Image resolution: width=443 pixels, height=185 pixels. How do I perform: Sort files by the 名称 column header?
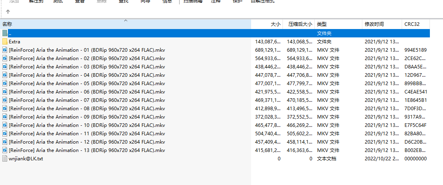pos(7,24)
